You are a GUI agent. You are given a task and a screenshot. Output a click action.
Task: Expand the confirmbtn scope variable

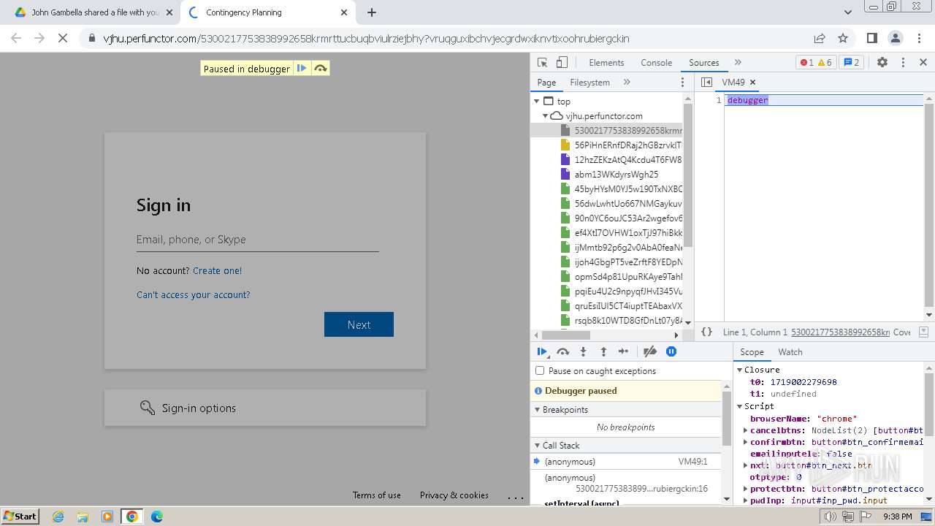[746, 442]
